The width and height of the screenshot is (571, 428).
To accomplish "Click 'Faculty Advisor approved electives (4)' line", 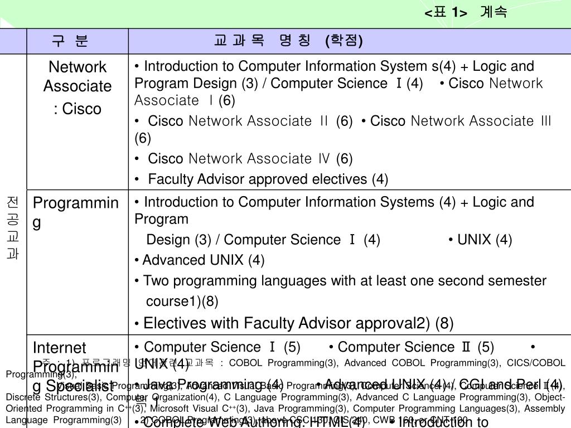I will click(x=268, y=179).
